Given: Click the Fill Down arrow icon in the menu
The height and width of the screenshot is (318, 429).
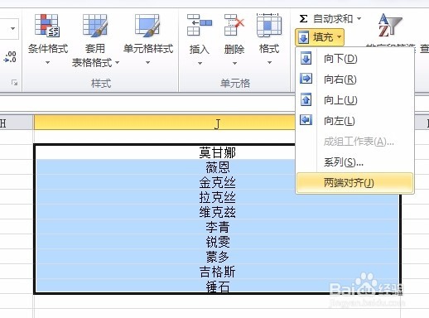Looking at the screenshot, I should coord(306,58).
